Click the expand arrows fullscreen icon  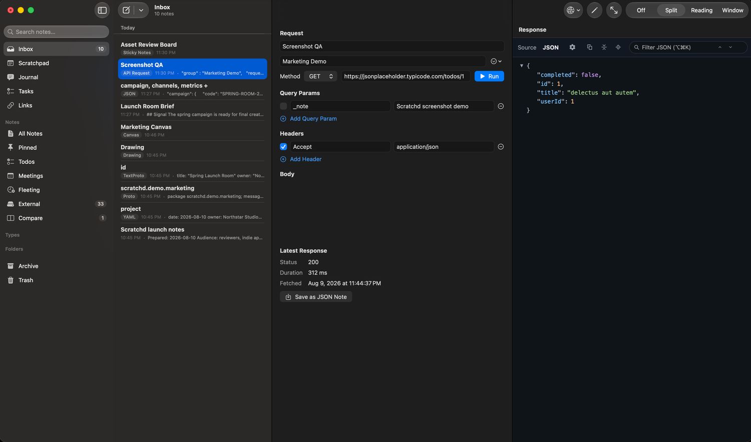(x=614, y=10)
